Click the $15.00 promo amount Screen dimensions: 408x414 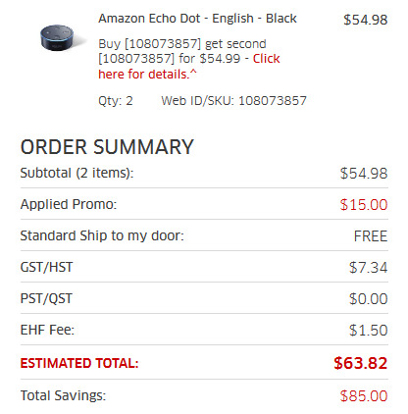click(x=364, y=205)
